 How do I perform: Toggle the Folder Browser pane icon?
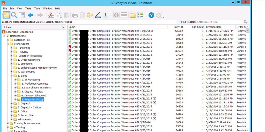(x=6, y=15)
